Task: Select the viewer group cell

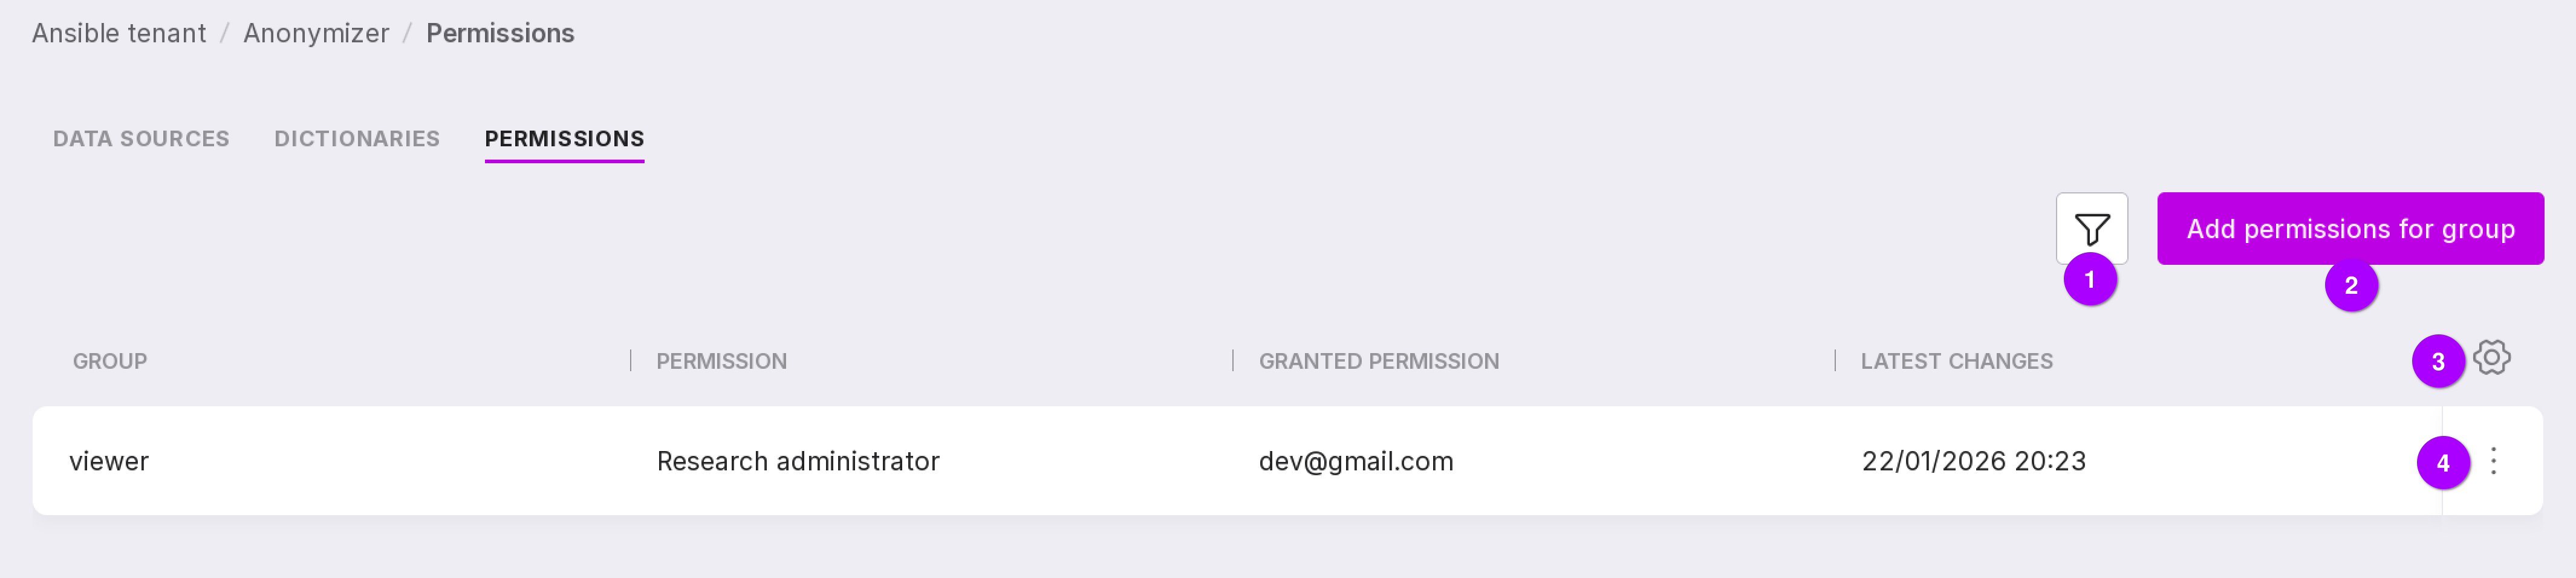Action: point(109,461)
